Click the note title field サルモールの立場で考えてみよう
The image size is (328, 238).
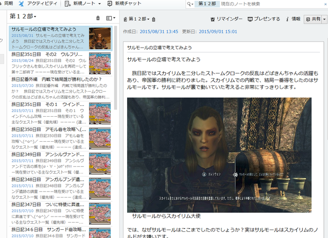pos(223,48)
